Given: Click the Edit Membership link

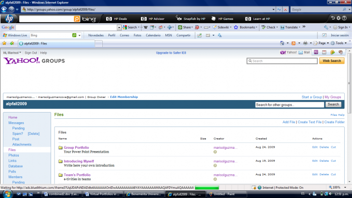Looking at the screenshot, I should pos(124,97).
